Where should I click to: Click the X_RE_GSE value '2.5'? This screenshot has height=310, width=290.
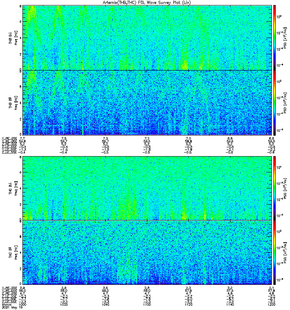click(x=147, y=288)
